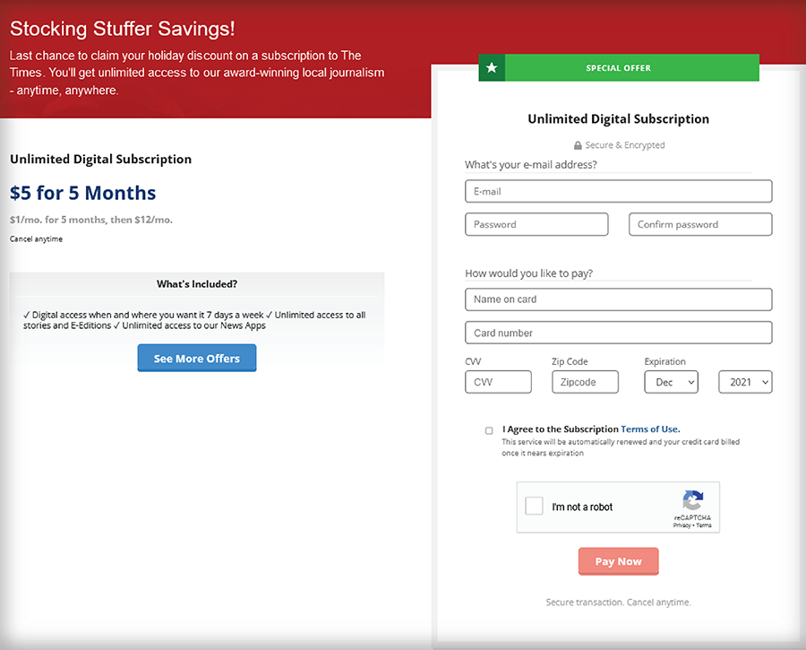Click the white star icon on Special Offer banner
This screenshot has height=650, width=806.
coord(492,67)
